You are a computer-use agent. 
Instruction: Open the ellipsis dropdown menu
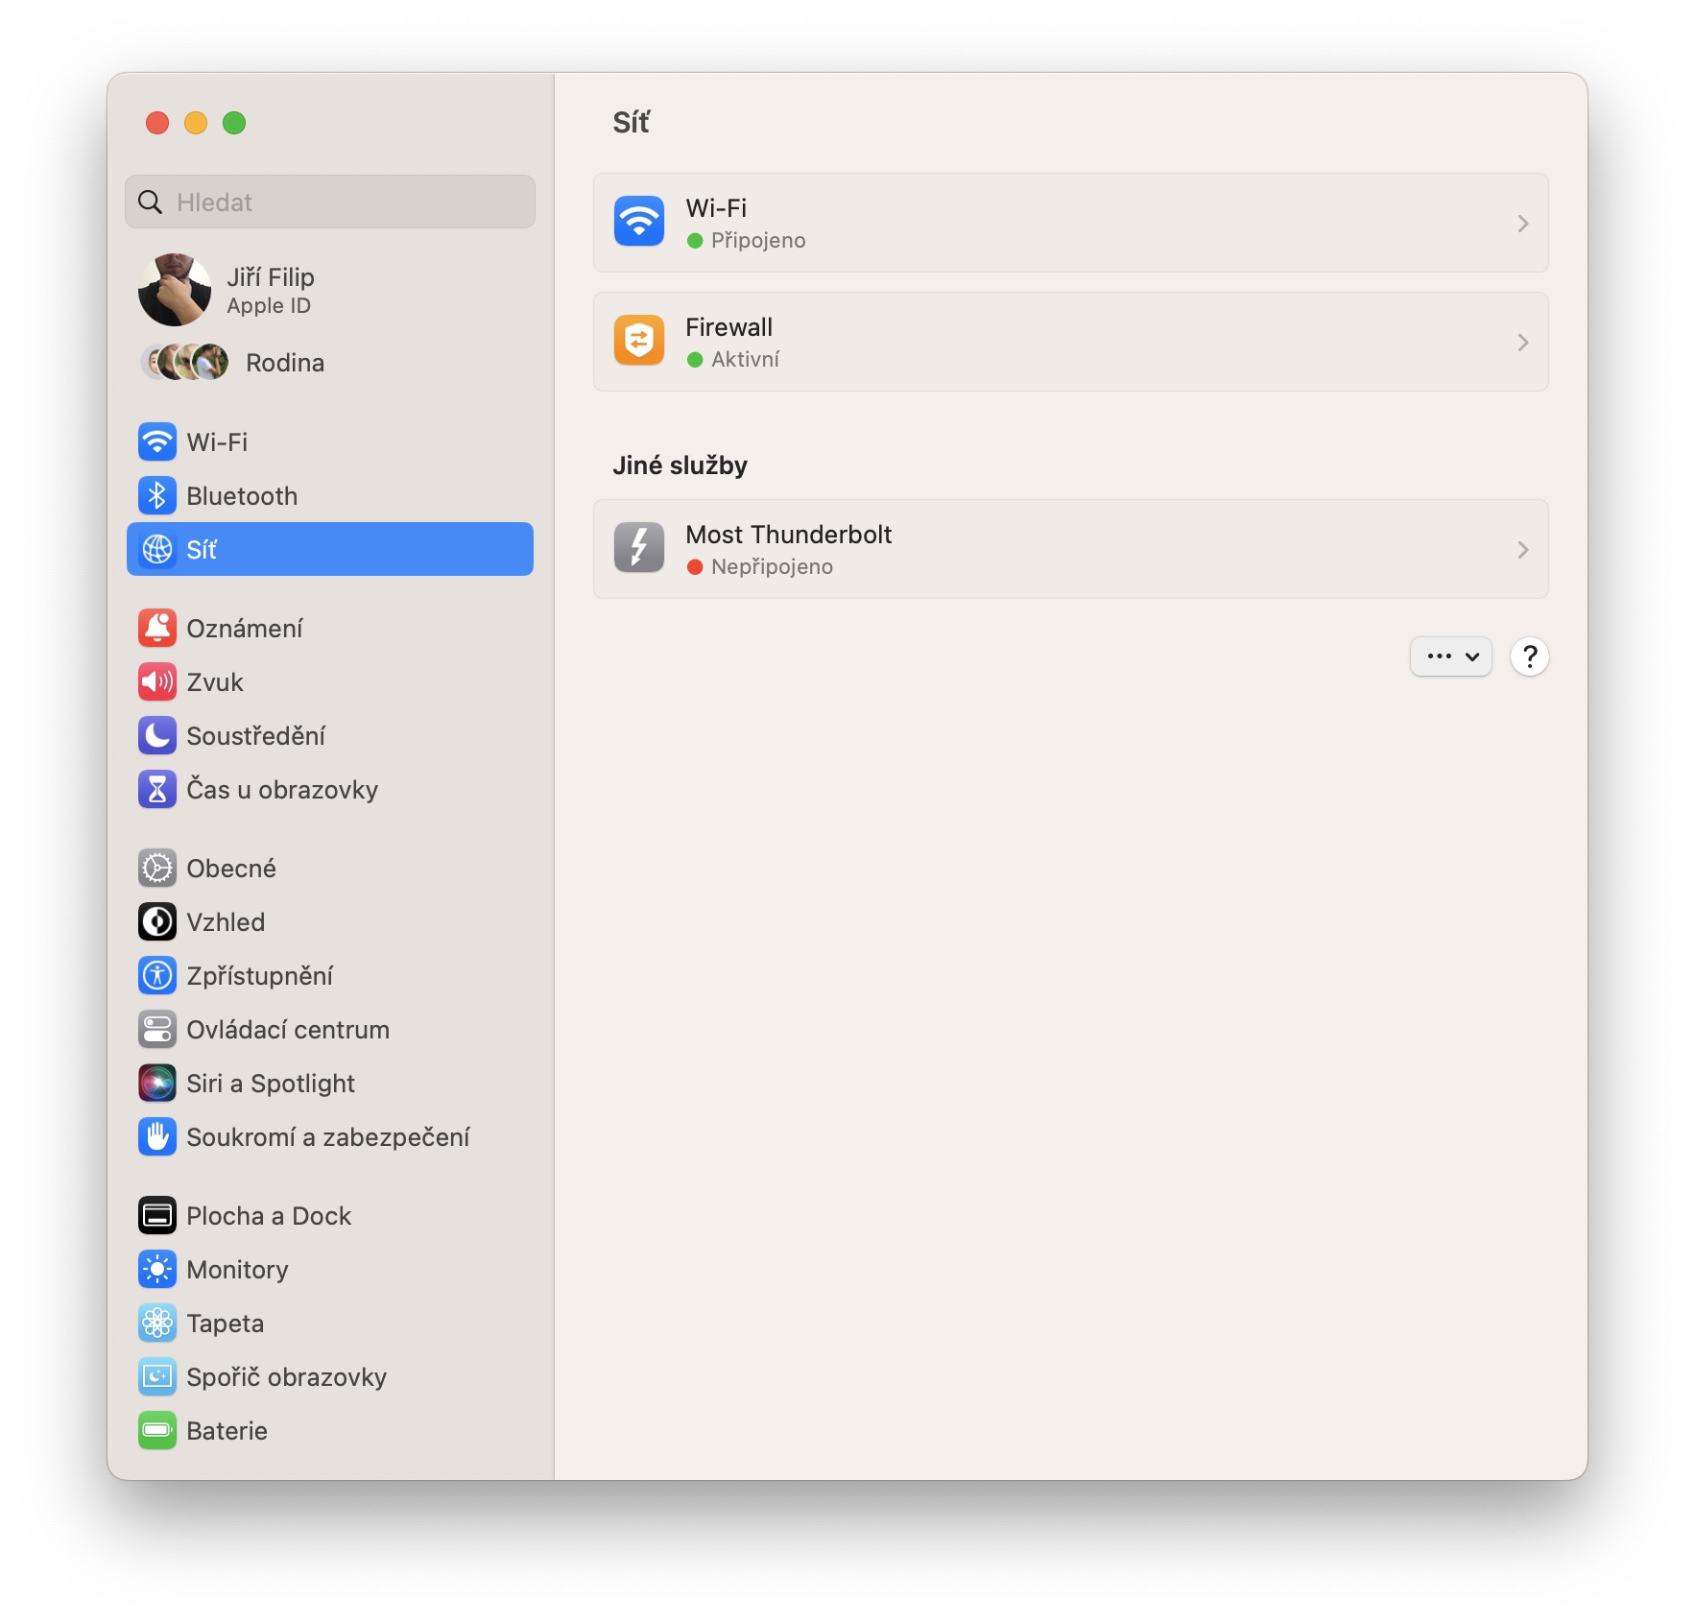pyautogui.click(x=1450, y=656)
